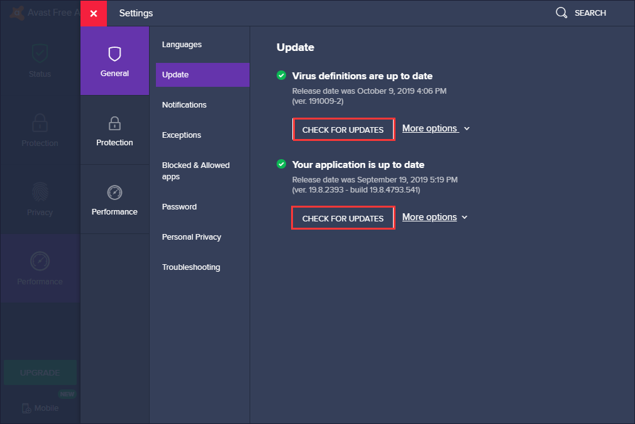Open Blocked & Allowed apps
Image resolution: width=635 pixels, height=424 pixels.
196,170
